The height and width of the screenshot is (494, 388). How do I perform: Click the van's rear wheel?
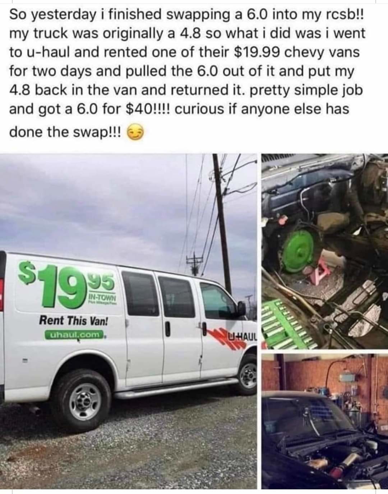pos(81,399)
